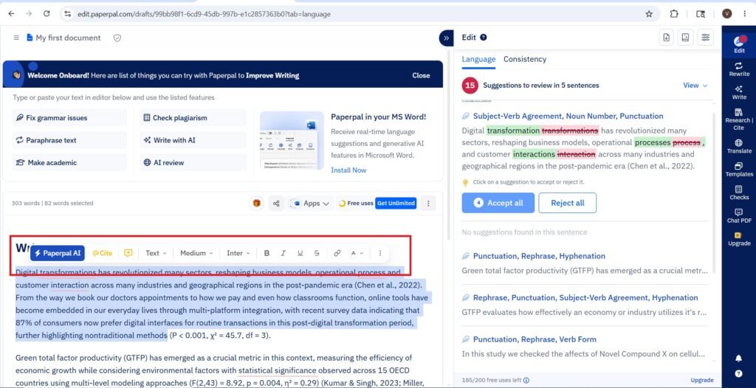The image size is (756, 388).
Task: Select Make academic feature
Action: pos(69,162)
